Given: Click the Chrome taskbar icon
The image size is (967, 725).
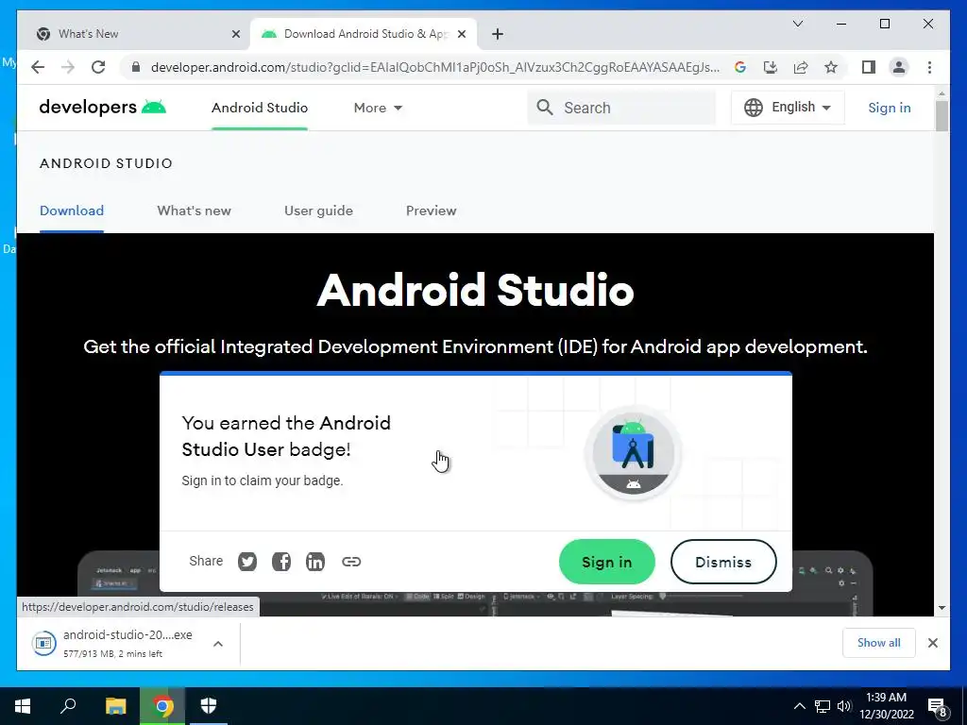Looking at the screenshot, I should (x=162, y=706).
